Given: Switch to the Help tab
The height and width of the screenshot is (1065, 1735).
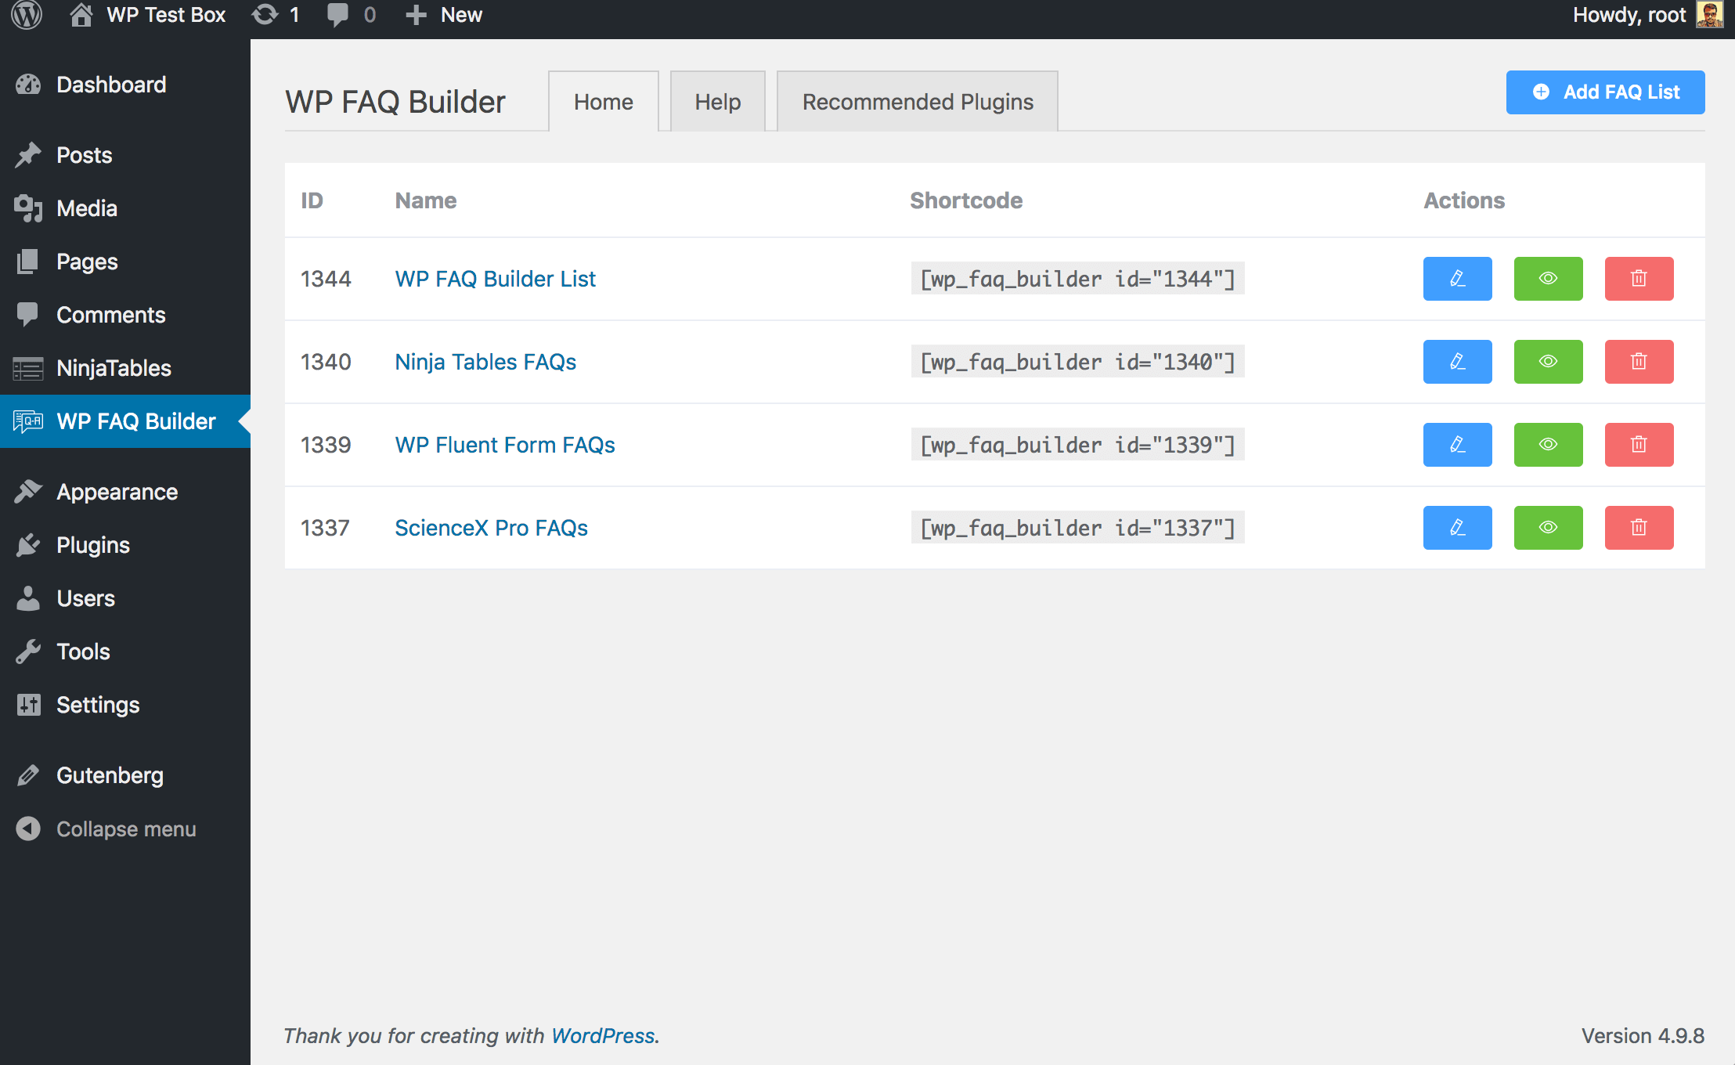Looking at the screenshot, I should click(718, 102).
